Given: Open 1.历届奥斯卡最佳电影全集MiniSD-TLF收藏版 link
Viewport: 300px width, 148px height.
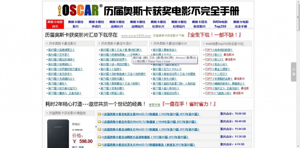Looking at the screenshot, I should tap(151, 114).
